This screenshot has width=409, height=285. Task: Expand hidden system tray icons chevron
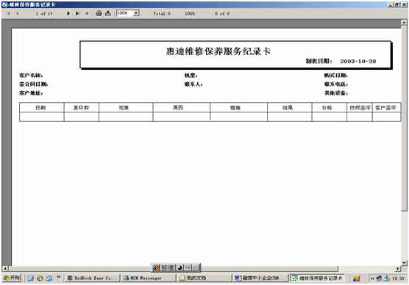[372, 278]
